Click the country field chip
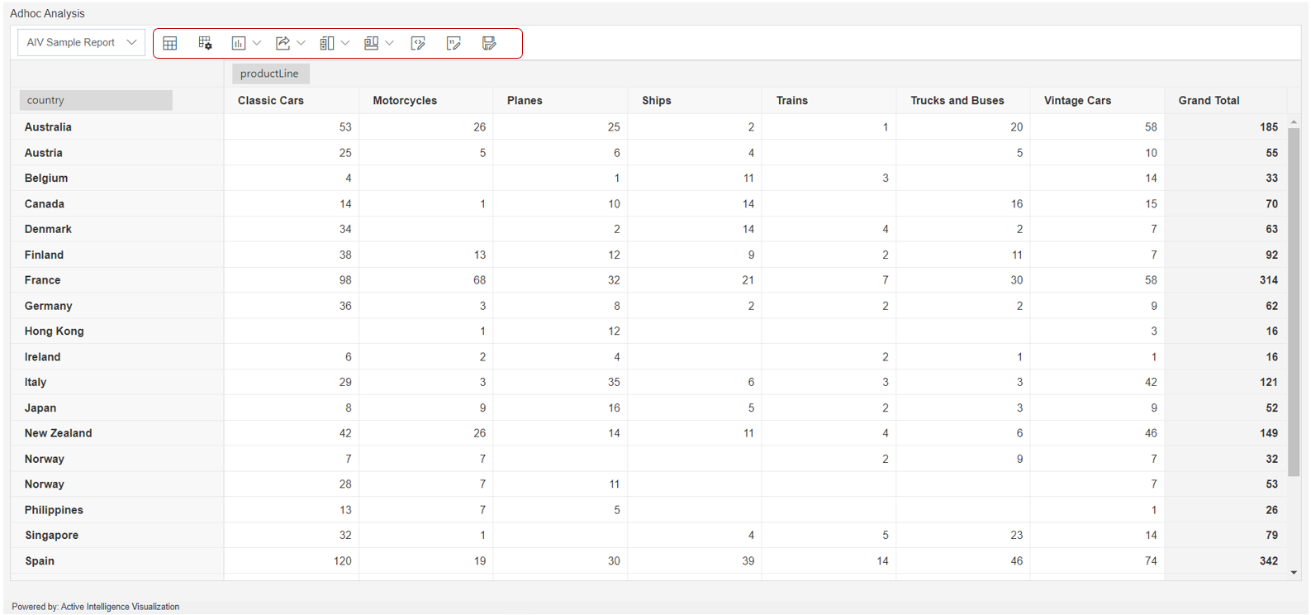This screenshot has height=615, width=1311. [x=96, y=100]
